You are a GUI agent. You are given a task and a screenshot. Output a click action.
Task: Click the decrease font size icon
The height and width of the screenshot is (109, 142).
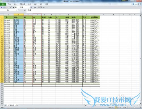pos(11,7)
